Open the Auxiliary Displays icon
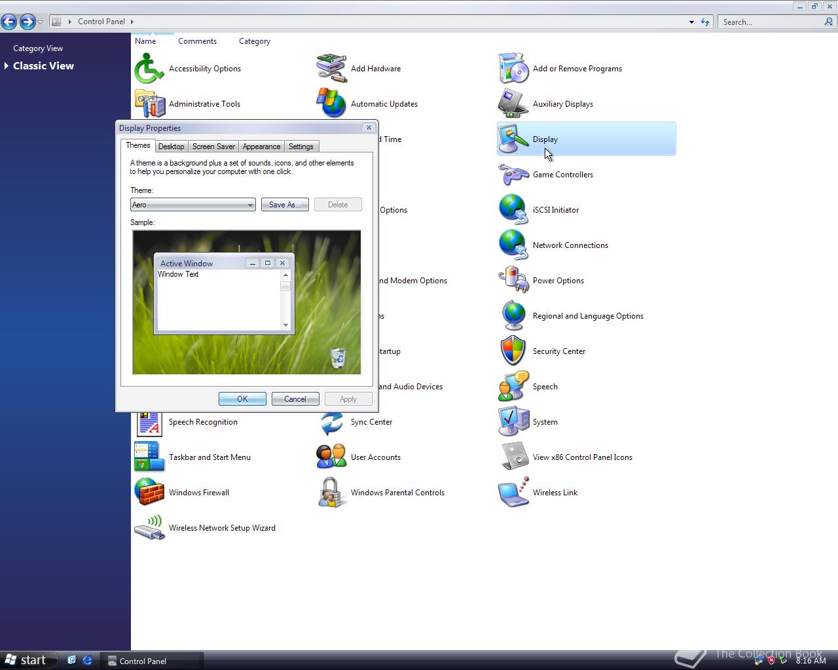 [x=513, y=104]
